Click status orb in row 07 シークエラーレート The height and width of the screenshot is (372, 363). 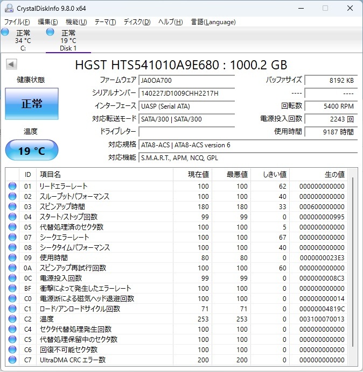pyautogui.click(x=12, y=237)
